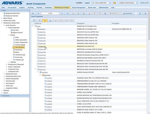150x114 pixels.
Task: Go to last record in navigation toolbar
Action: [x=67, y=13]
